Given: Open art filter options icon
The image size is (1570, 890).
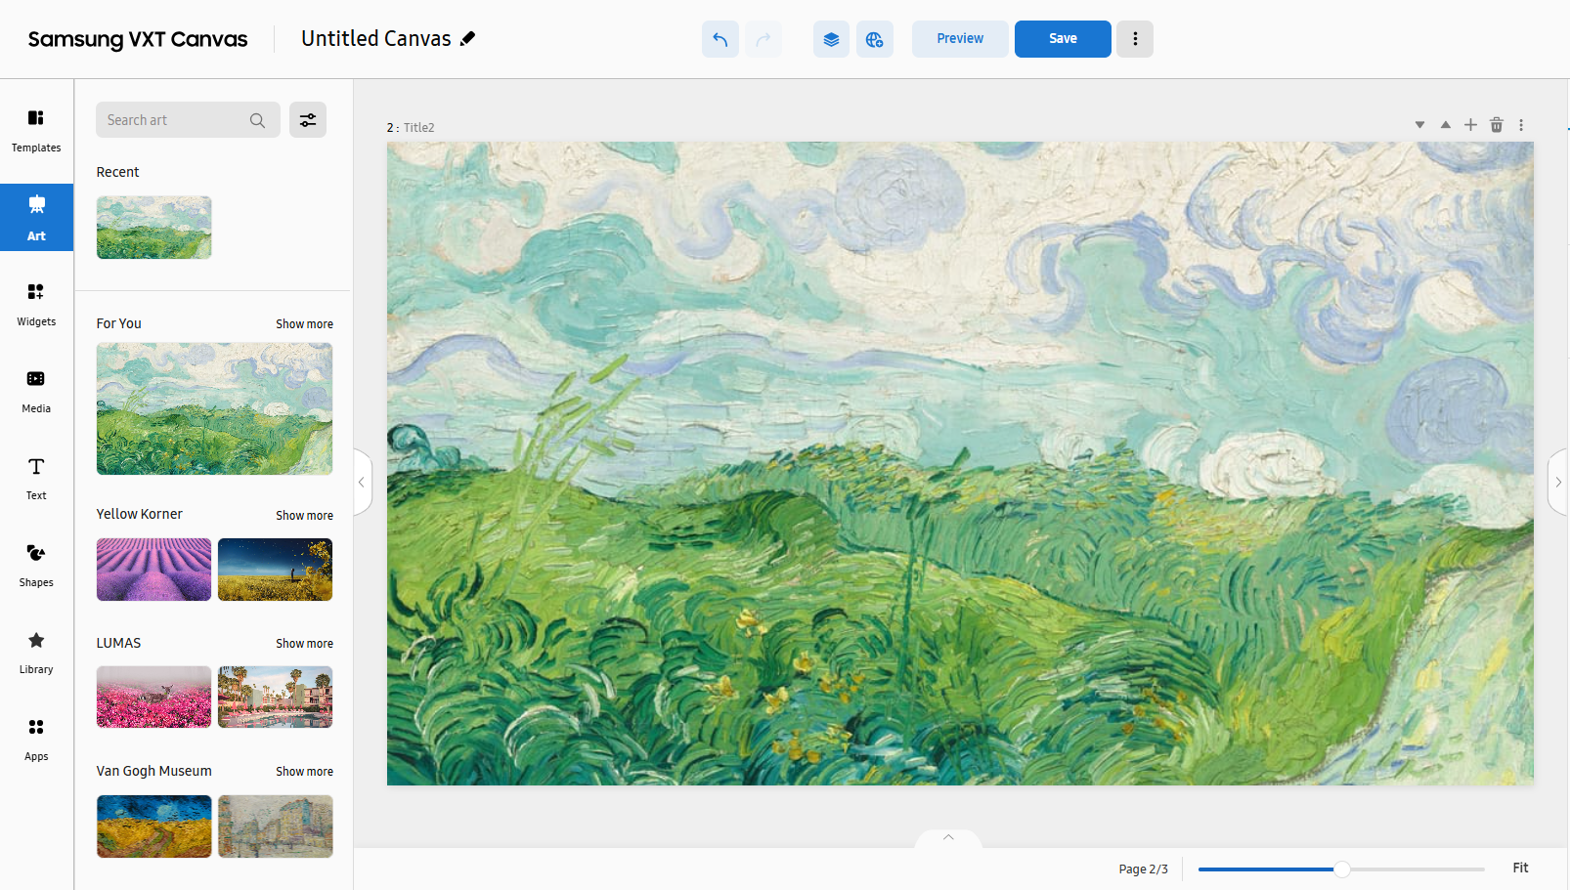Looking at the screenshot, I should [308, 120].
